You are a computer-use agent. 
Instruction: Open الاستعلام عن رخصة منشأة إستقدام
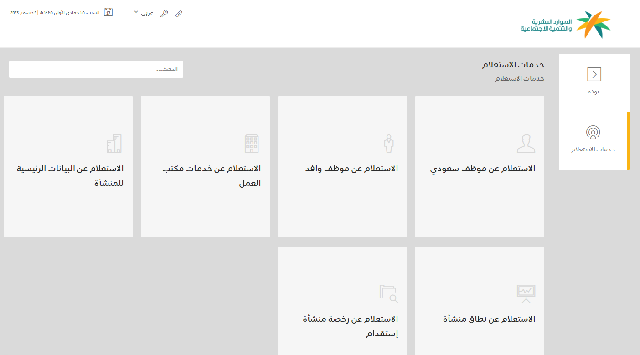click(x=342, y=301)
